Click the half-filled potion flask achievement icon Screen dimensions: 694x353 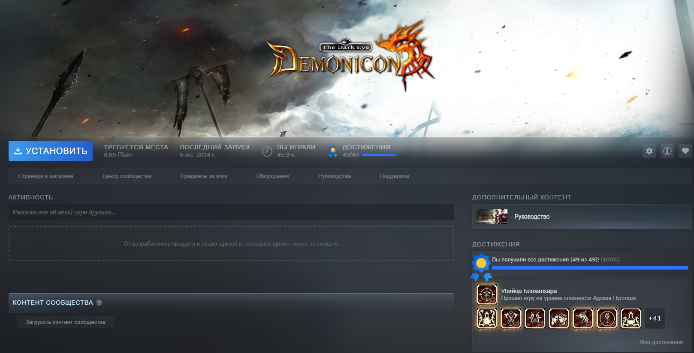(x=631, y=318)
